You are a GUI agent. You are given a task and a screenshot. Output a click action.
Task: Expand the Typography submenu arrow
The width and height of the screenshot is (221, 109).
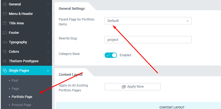click(x=48, y=42)
